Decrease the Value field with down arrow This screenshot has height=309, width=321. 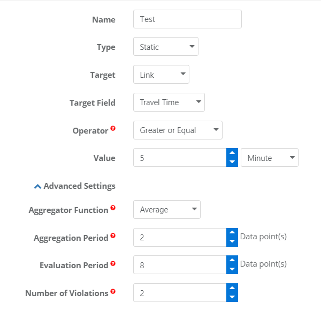232,162
